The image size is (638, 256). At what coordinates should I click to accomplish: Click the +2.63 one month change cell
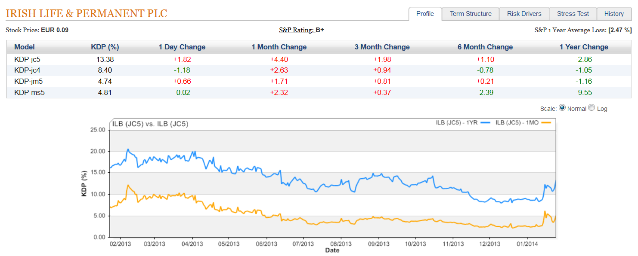coord(279,70)
